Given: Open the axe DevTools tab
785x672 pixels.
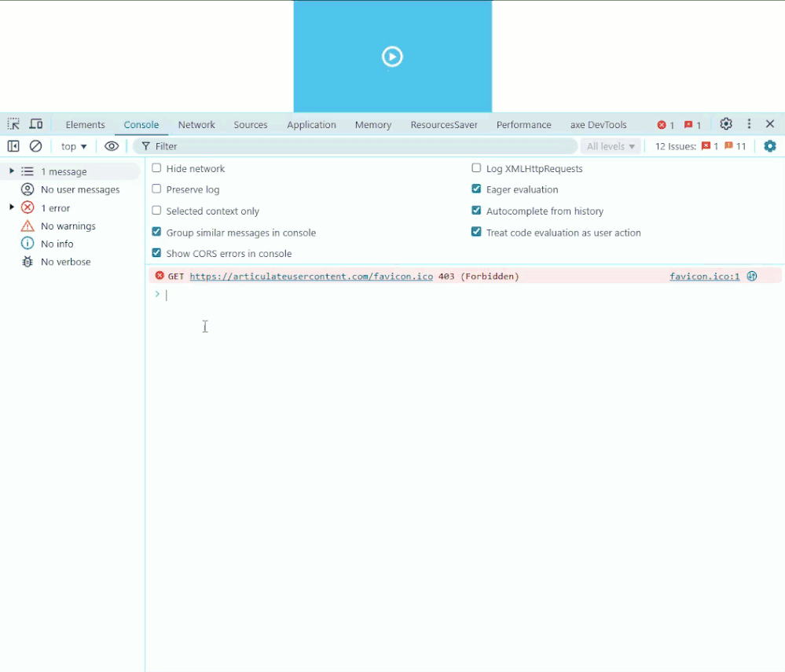Looking at the screenshot, I should click(598, 125).
